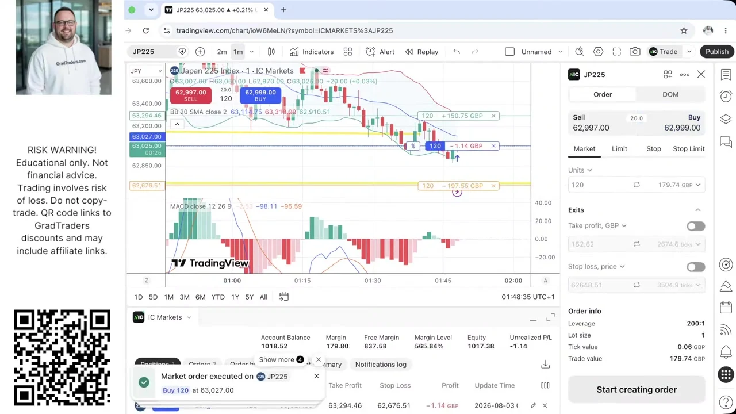Open the Pine mountain sidebar icon
Screen dimensions: 736x414
click(x=726, y=286)
